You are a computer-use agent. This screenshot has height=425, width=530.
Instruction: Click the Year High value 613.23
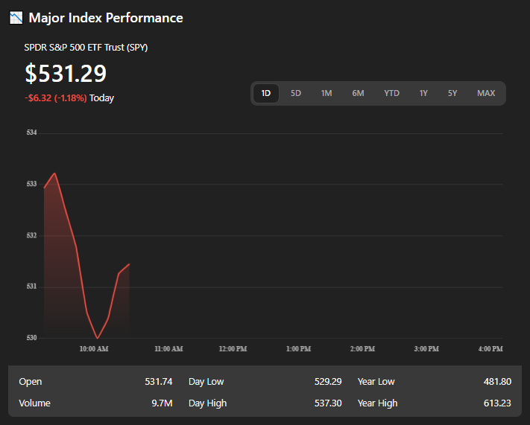point(497,403)
